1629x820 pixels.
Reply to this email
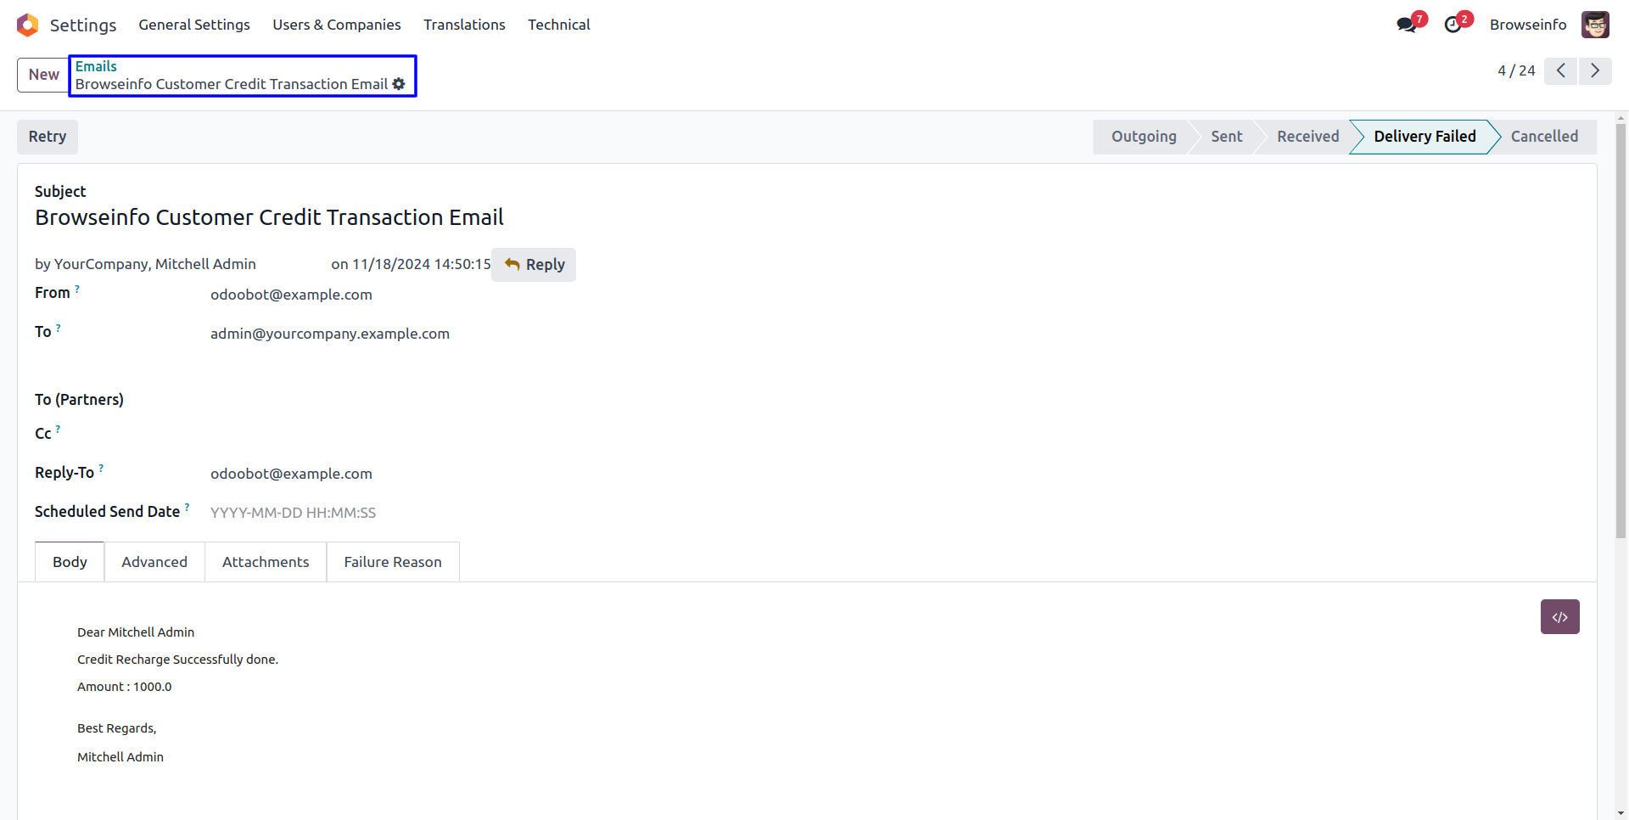point(534,265)
